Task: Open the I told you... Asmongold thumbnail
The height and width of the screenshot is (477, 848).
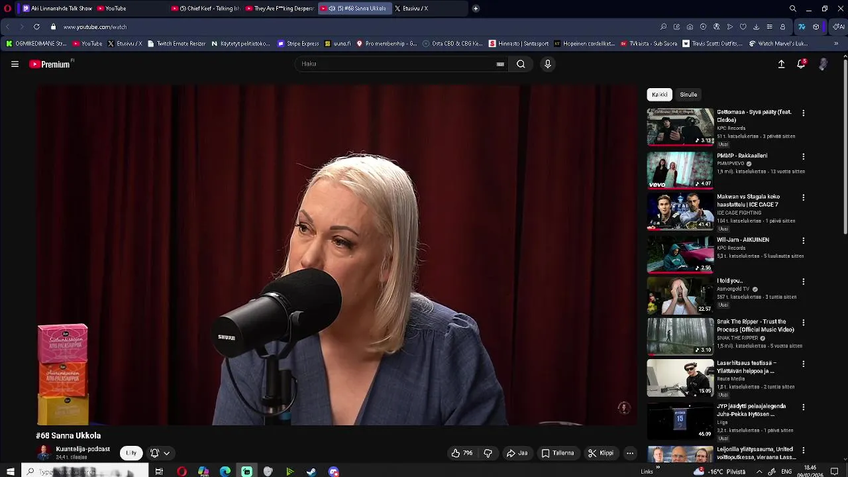Action: [x=680, y=295]
